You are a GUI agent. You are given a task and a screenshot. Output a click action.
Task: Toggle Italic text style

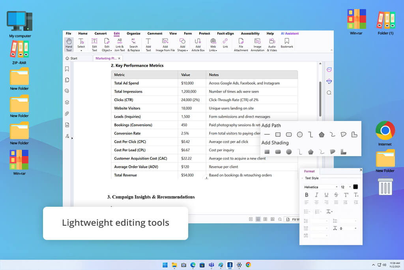click(x=316, y=194)
